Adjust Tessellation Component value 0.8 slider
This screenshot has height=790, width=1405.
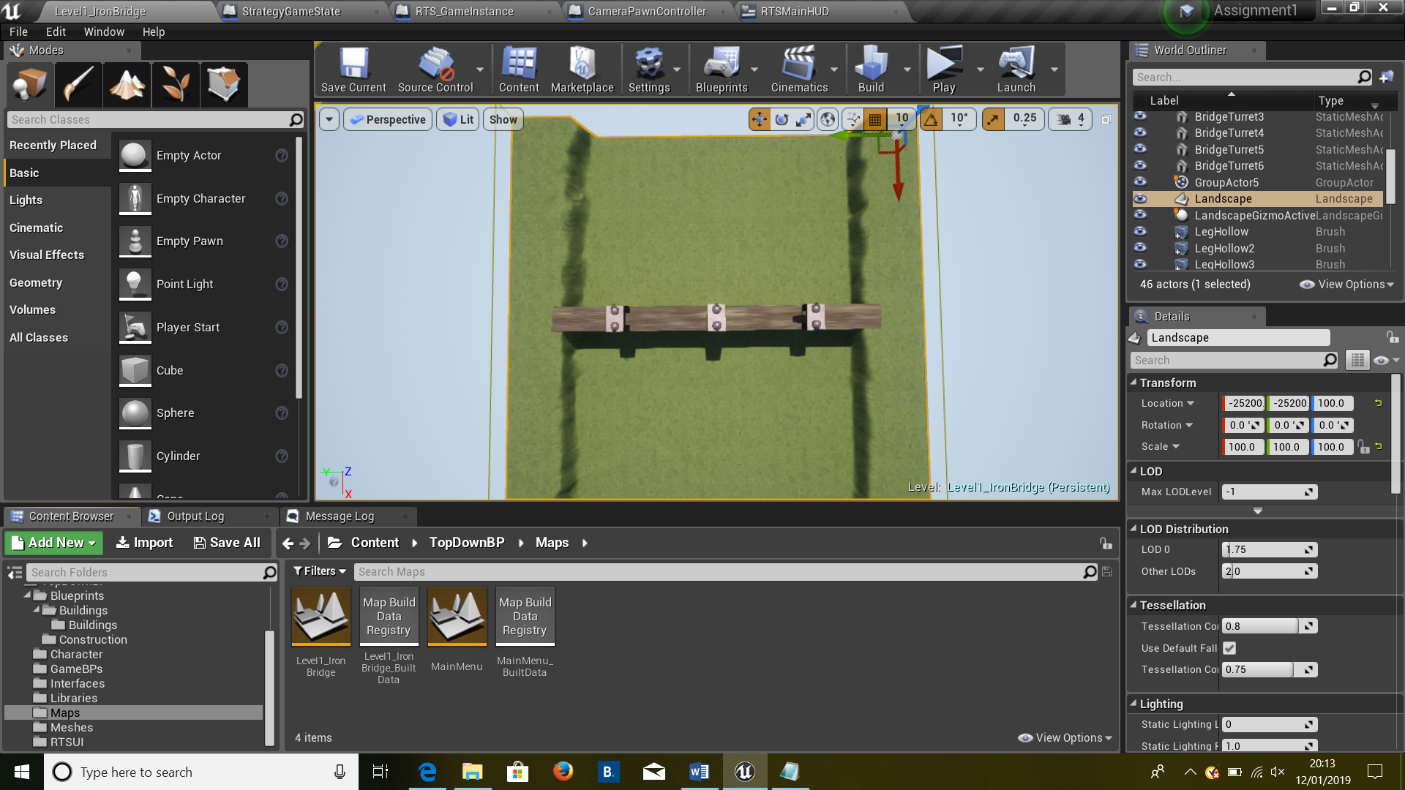(1269, 626)
